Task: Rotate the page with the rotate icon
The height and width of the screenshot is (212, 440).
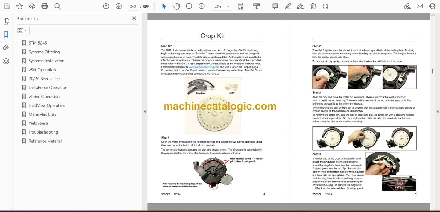Action: point(326,6)
